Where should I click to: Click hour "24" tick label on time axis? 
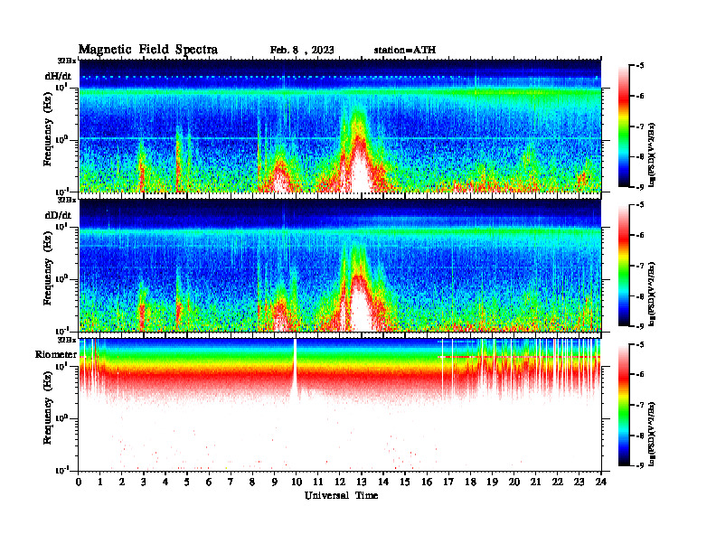coord(601,482)
